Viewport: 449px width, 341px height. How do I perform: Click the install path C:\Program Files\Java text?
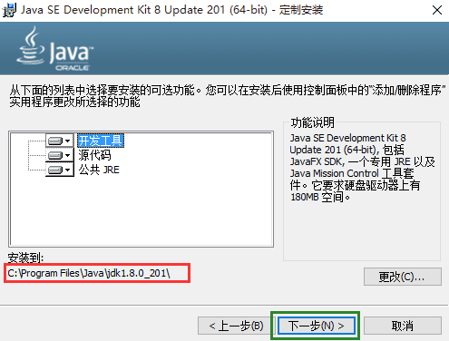tap(89, 273)
